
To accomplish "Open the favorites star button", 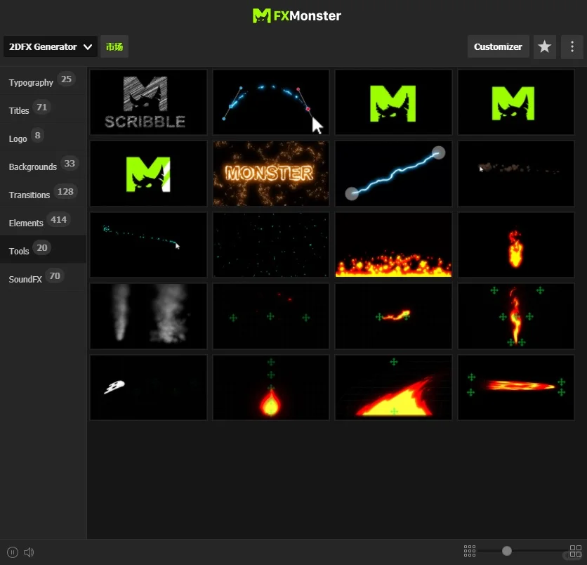I will tap(544, 47).
